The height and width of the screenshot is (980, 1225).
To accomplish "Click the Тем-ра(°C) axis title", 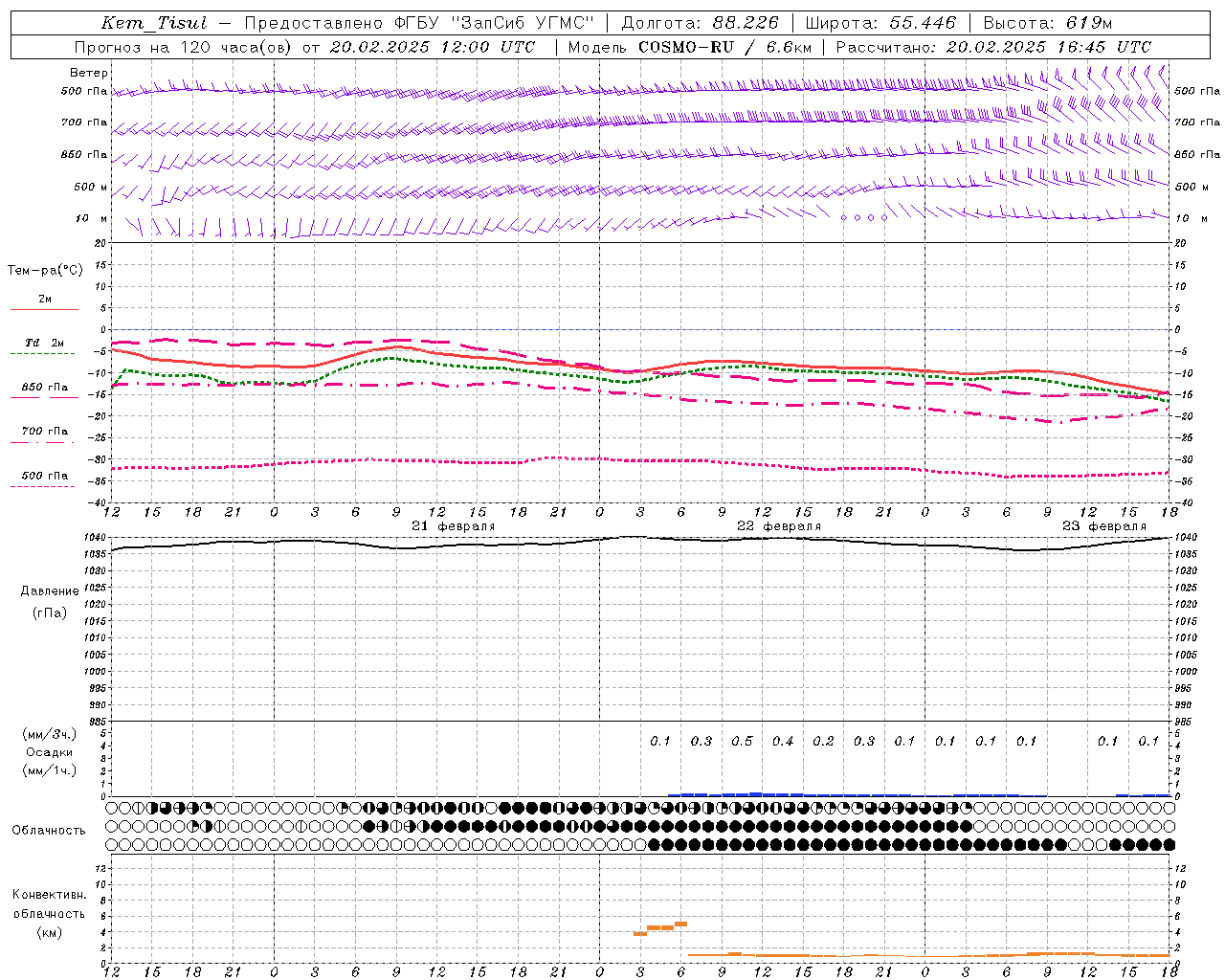I will click(x=45, y=270).
